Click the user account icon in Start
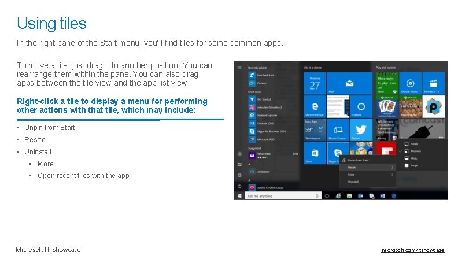The height and width of the screenshot is (259, 458). (239, 154)
